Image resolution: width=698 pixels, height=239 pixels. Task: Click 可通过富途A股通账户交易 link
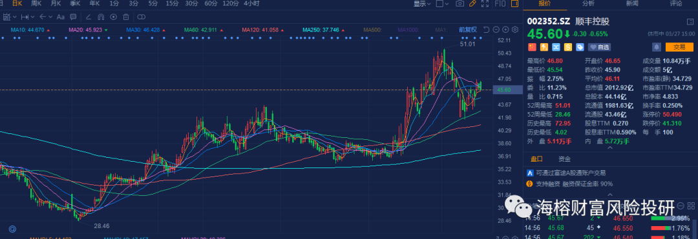click(x=571, y=173)
